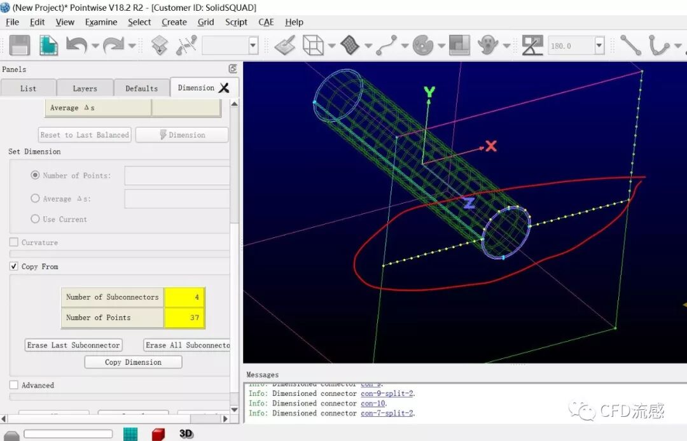Open the View menu
The width and height of the screenshot is (687, 441).
click(x=65, y=22)
